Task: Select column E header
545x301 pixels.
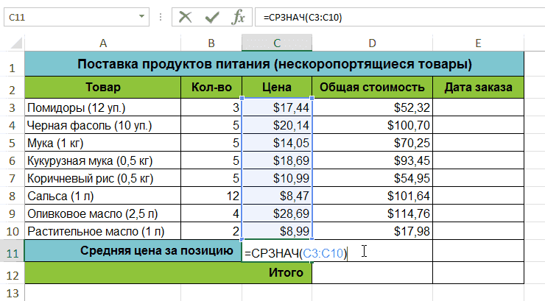Action: tap(478, 43)
